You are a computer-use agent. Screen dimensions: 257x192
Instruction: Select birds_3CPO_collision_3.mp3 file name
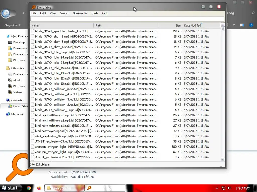click(x=64, y=99)
